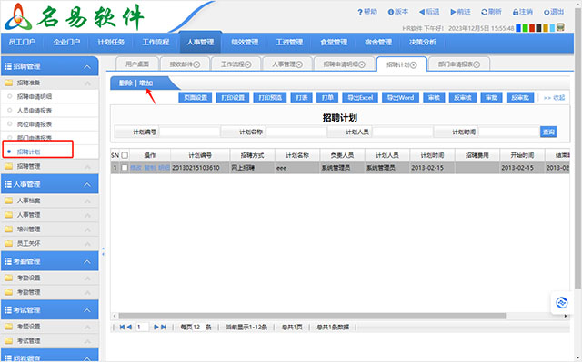Viewport: 582px width, 362px height.
Task: Open 计划任务 in the main menu
Action: (111, 43)
